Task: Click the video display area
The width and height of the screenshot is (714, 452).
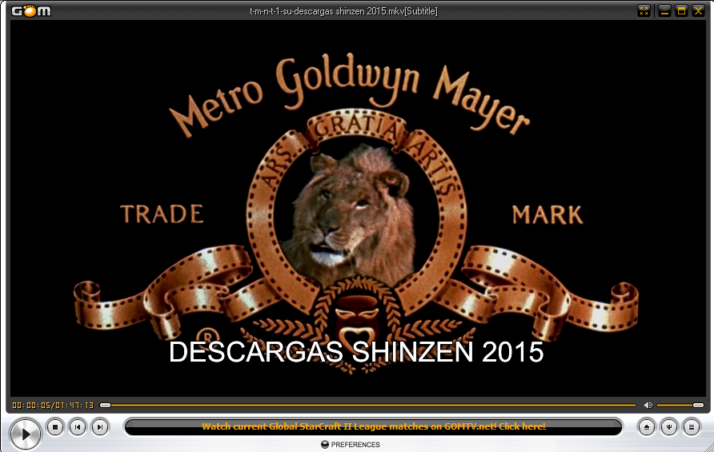Action: (x=358, y=209)
